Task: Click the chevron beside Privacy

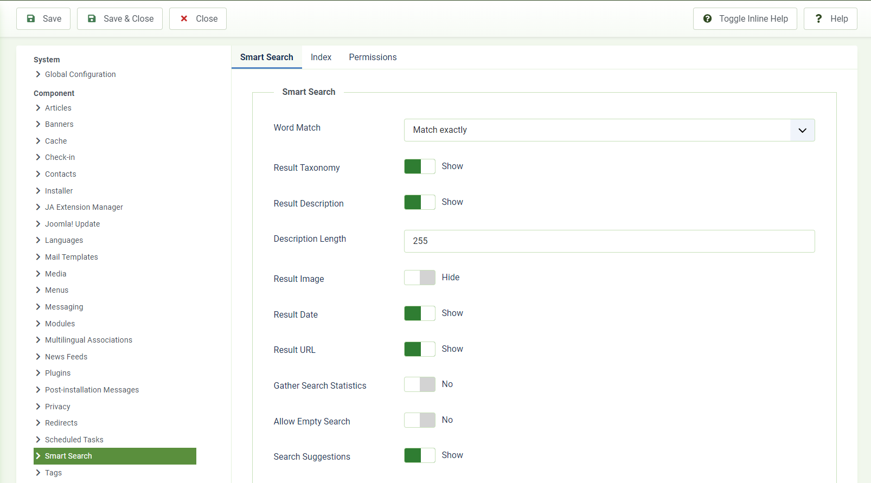Action: pyautogui.click(x=38, y=407)
